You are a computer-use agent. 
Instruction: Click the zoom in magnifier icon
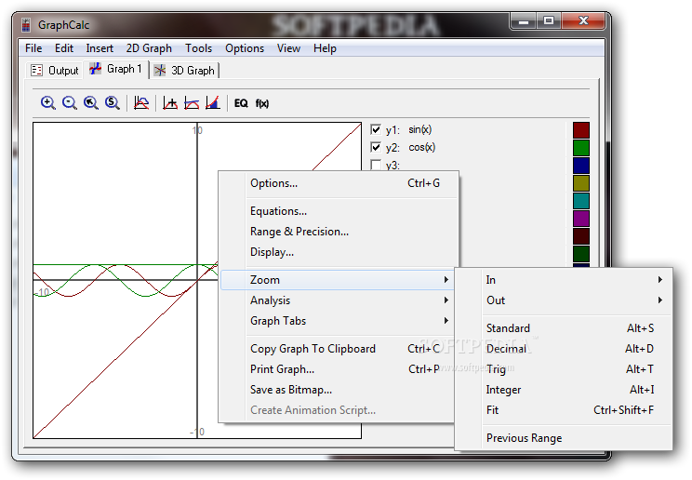[x=47, y=103]
